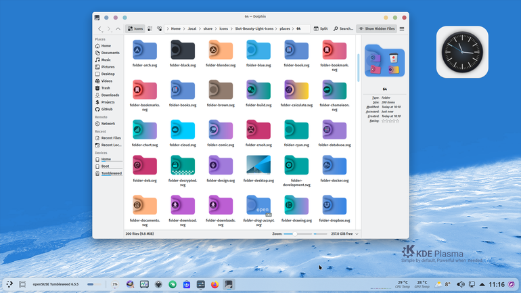The image size is (521, 293).
Task: Switch to Compact view mode icon
Action: click(x=150, y=28)
